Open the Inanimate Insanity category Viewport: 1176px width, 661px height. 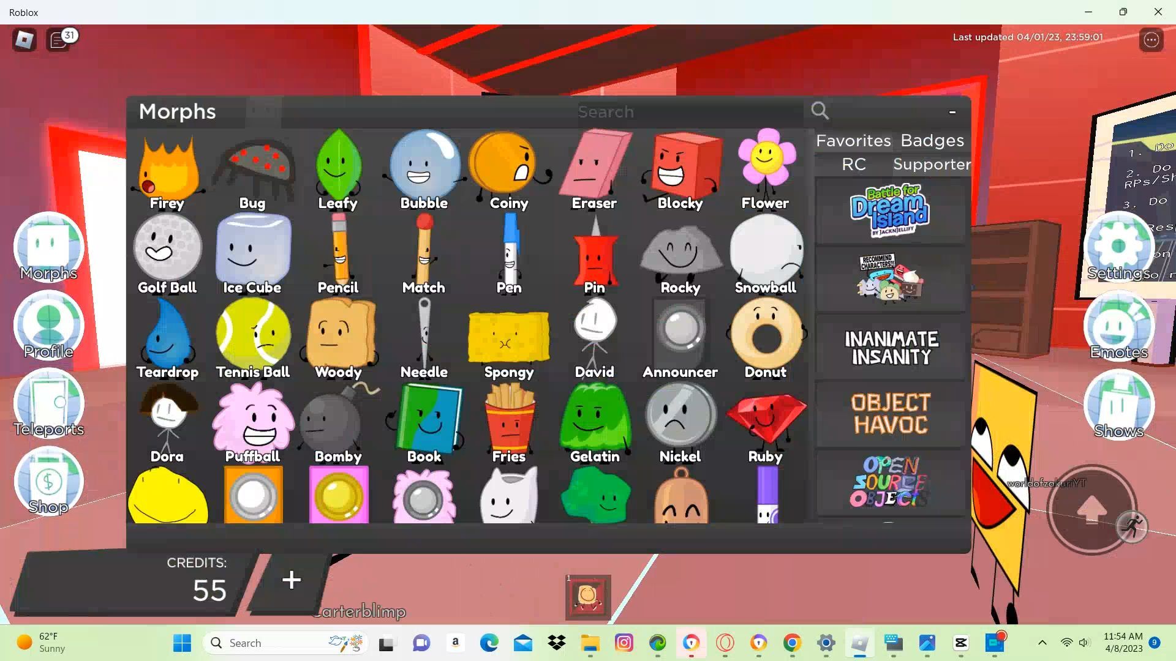tap(890, 347)
